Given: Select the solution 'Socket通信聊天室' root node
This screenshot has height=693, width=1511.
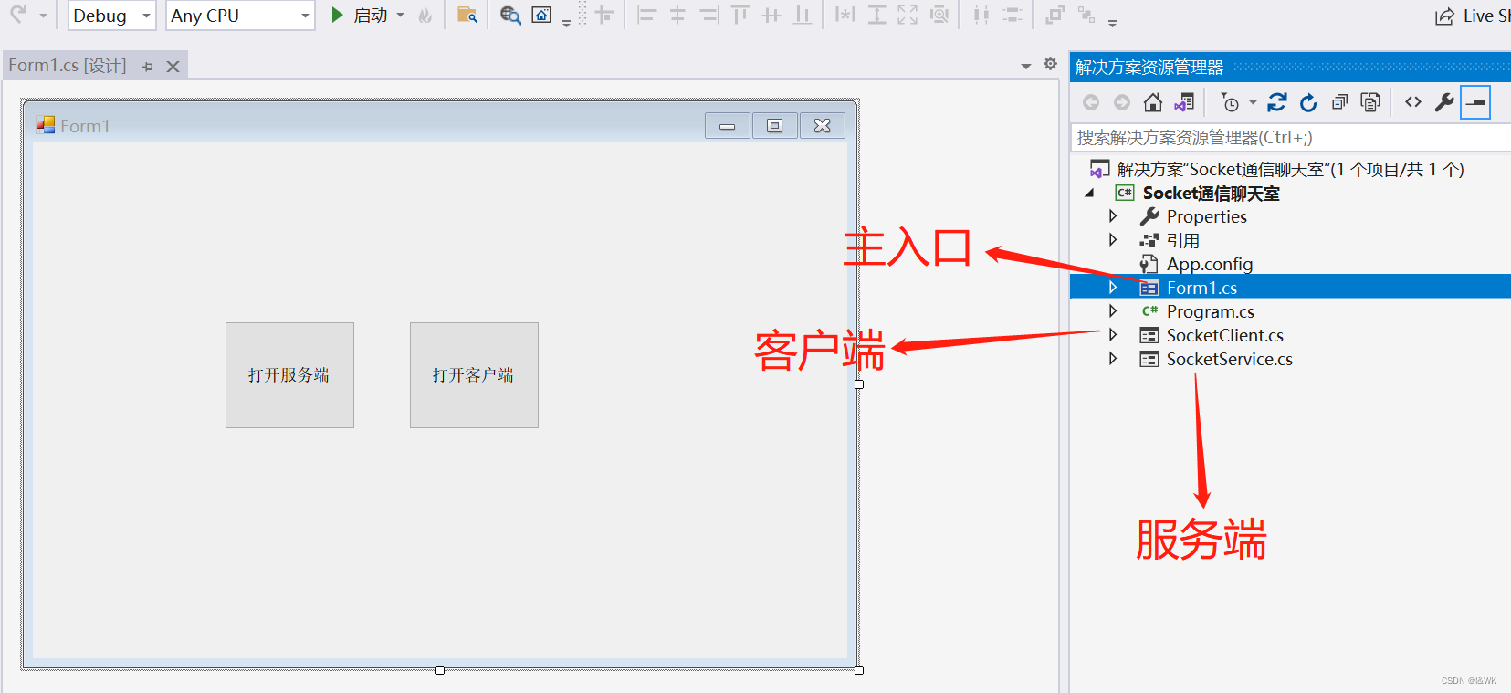Looking at the screenshot, I should point(1290,169).
